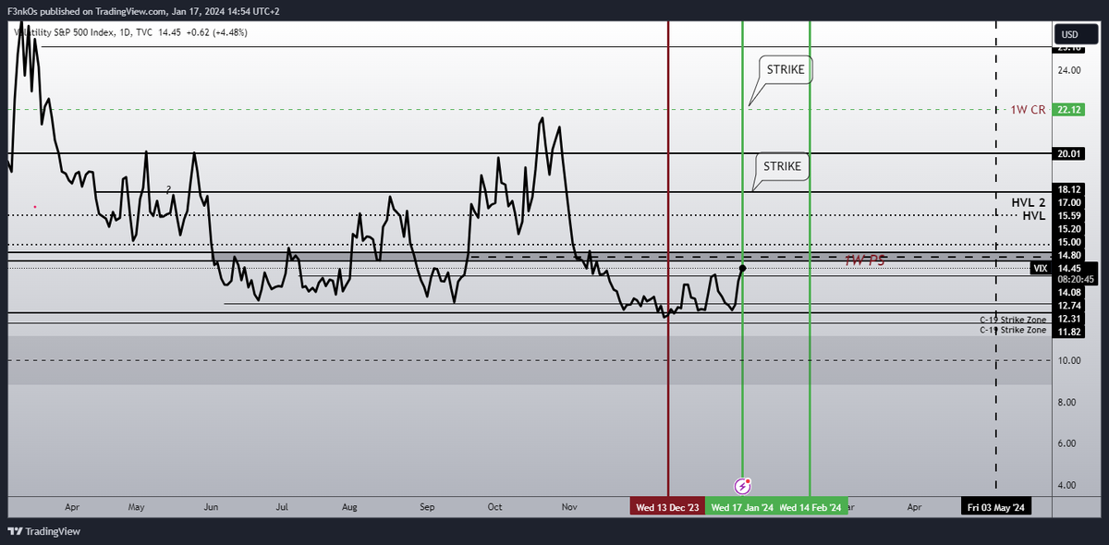Click the 15.20 price label
1109x545 pixels.
1070,228
